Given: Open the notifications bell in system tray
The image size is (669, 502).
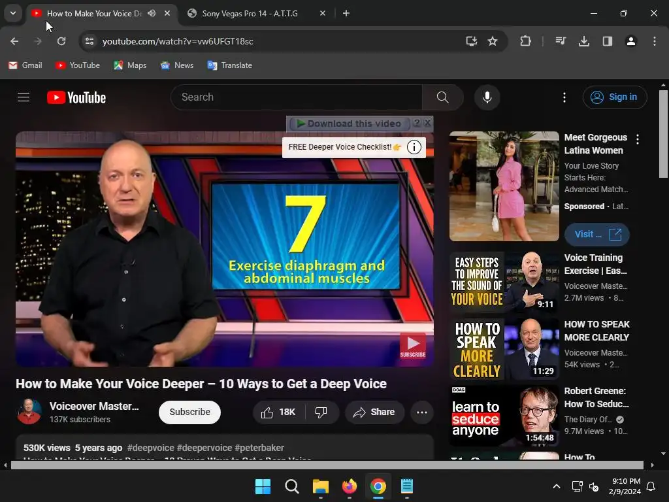Looking at the screenshot, I should 651,486.
